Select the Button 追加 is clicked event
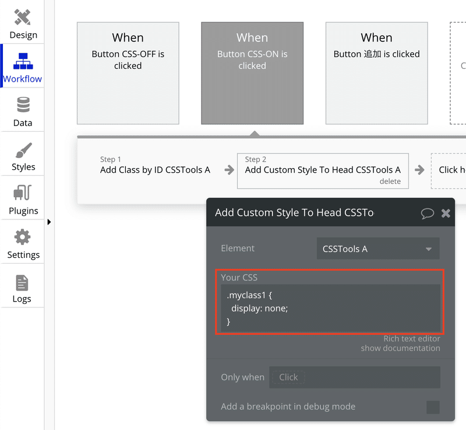466x430 pixels. 376,73
